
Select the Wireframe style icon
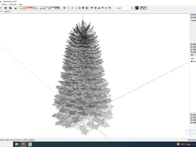pos(73,8)
